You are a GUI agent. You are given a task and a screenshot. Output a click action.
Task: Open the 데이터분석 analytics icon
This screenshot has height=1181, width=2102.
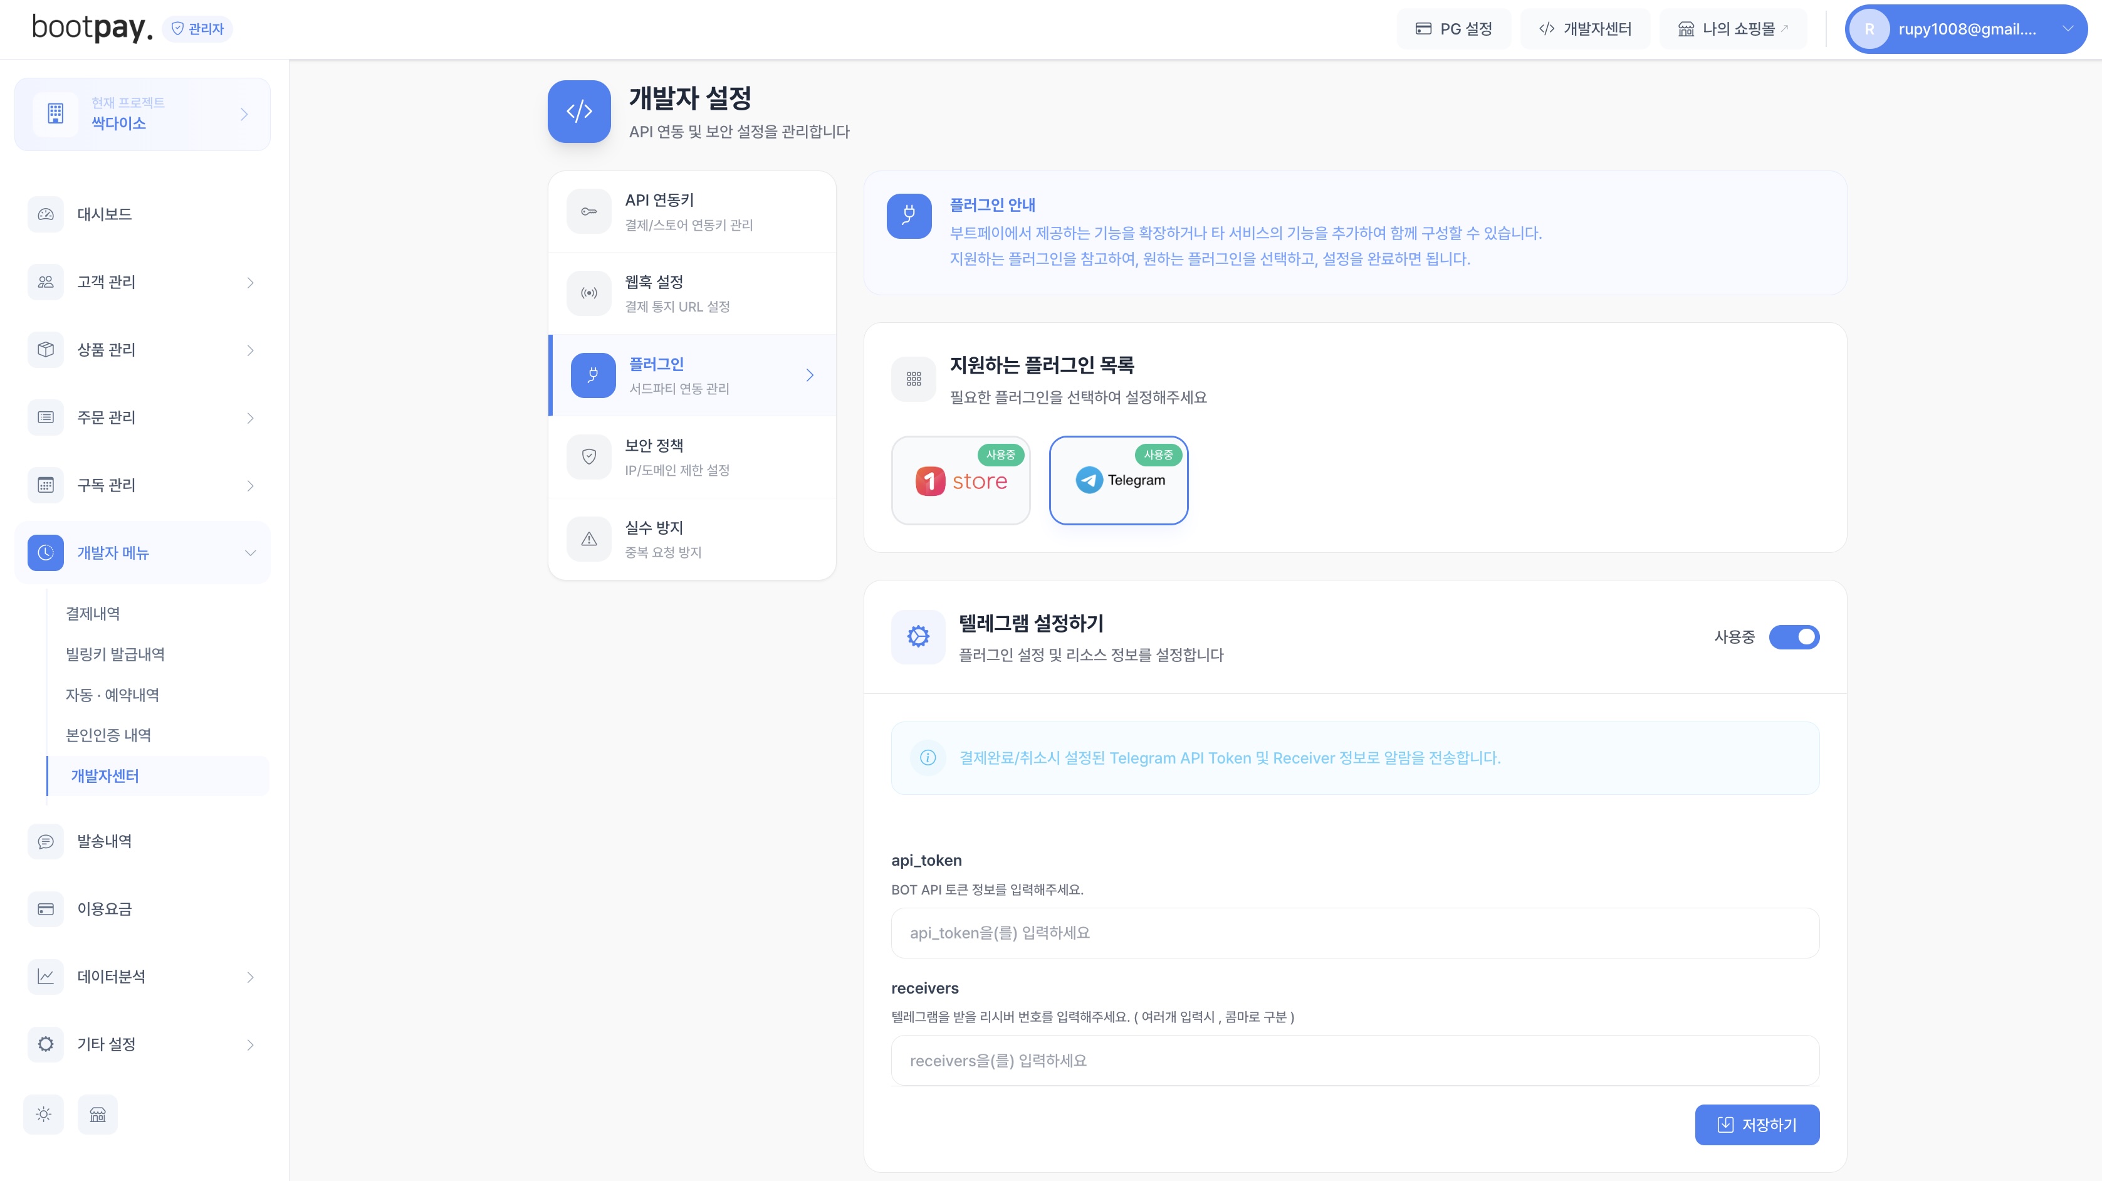click(x=45, y=976)
